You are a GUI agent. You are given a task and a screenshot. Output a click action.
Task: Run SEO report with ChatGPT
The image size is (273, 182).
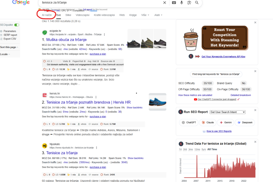coord(189,123)
